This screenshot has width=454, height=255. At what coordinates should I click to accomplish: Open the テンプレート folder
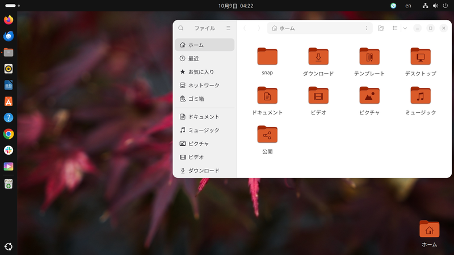click(369, 57)
